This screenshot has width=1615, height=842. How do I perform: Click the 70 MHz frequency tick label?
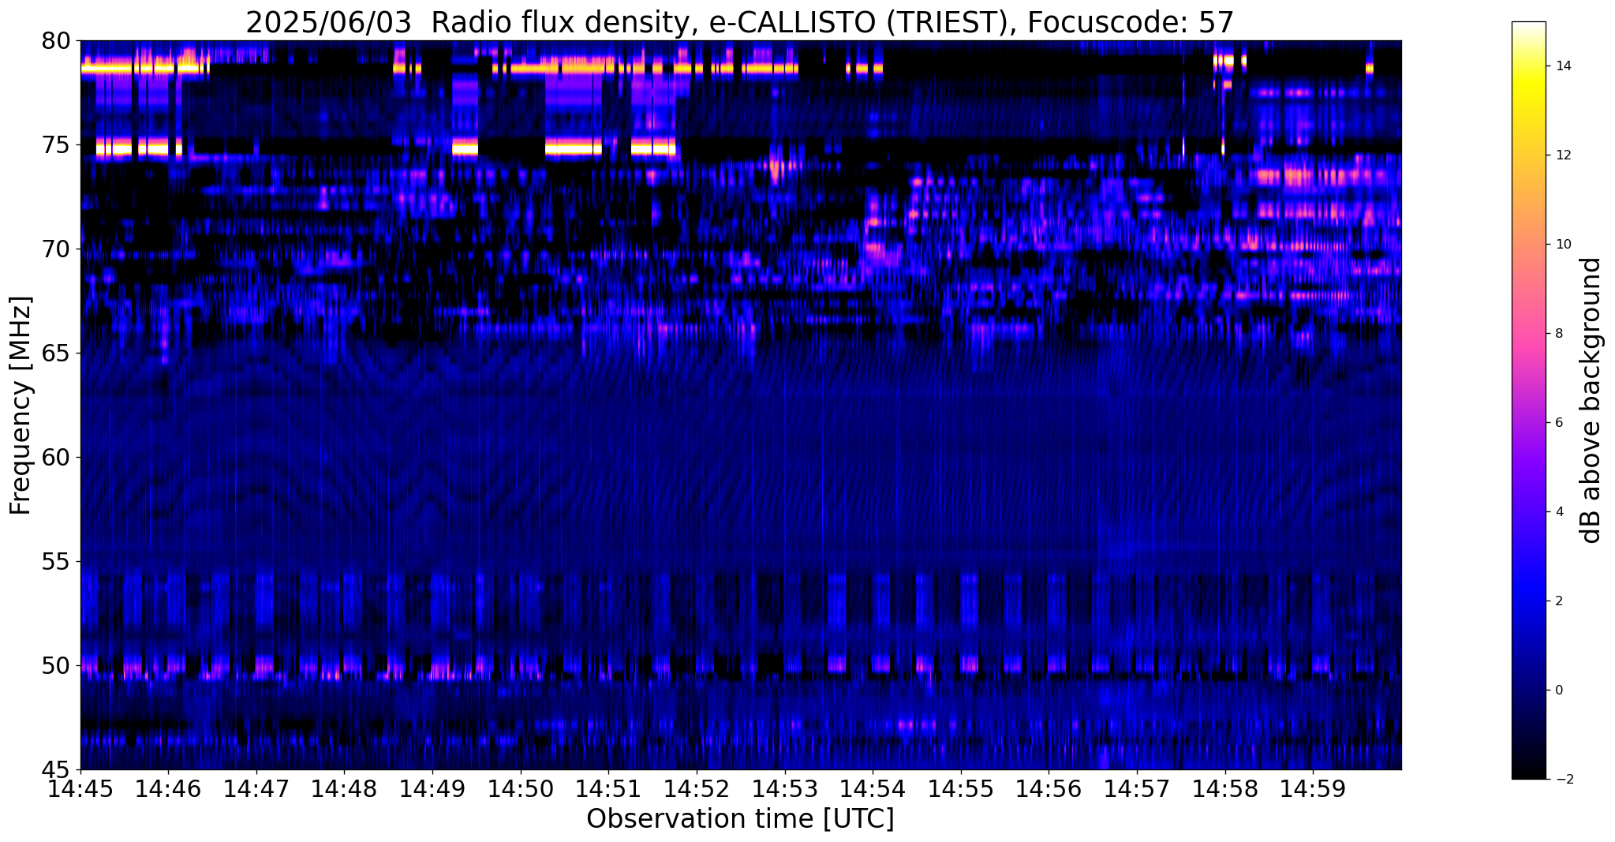pyautogui.click(x=56, y=249)
